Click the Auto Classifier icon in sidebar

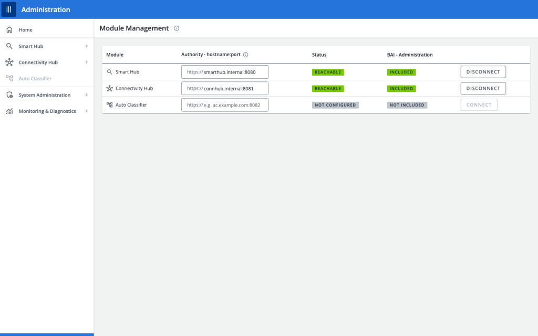tap(9, 79)
